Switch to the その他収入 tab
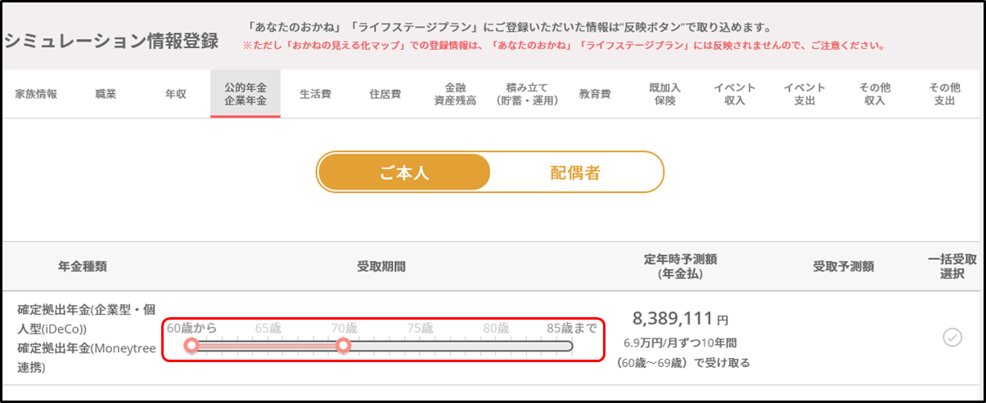The width and height of the screenshot is (986, 403). (875, 94)
